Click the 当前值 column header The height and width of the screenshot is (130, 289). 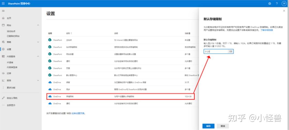188,34
